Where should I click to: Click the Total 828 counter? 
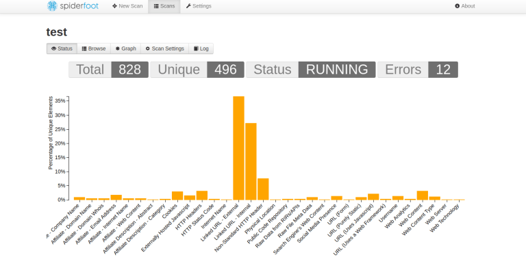coord(109,70)
